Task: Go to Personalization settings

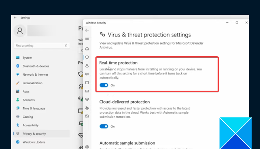Action: click(x=33, y=83)
